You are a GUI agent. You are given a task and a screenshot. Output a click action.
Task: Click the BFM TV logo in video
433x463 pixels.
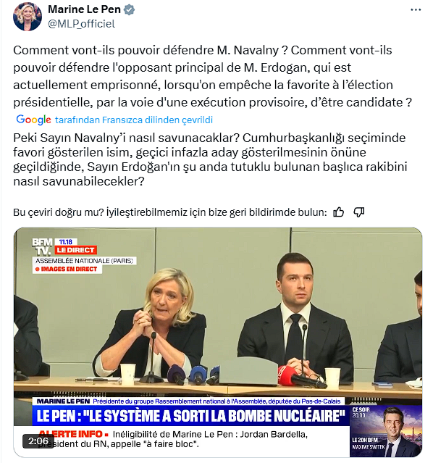[x=43, y=246]
